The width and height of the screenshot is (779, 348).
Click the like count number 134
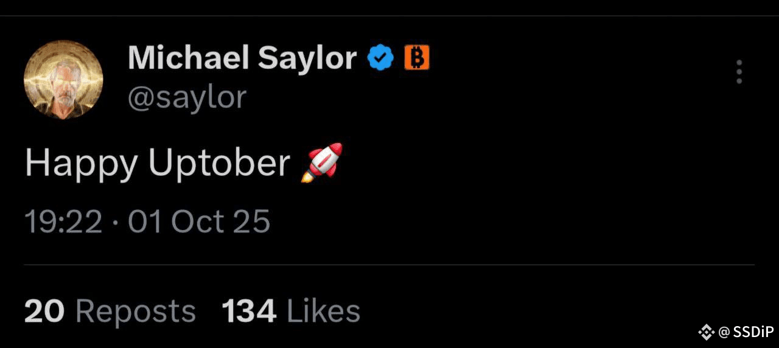[x=248, y=311]
